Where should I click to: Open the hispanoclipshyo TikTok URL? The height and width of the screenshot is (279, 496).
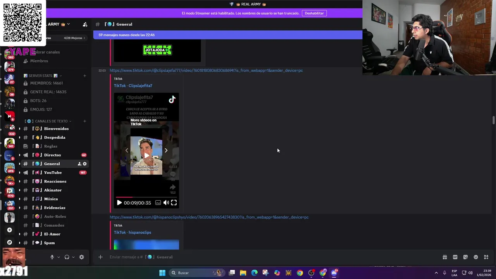[209, 217]
